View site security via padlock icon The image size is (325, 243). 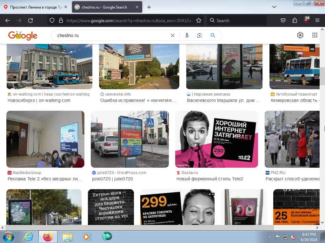(x=61, y=20)
